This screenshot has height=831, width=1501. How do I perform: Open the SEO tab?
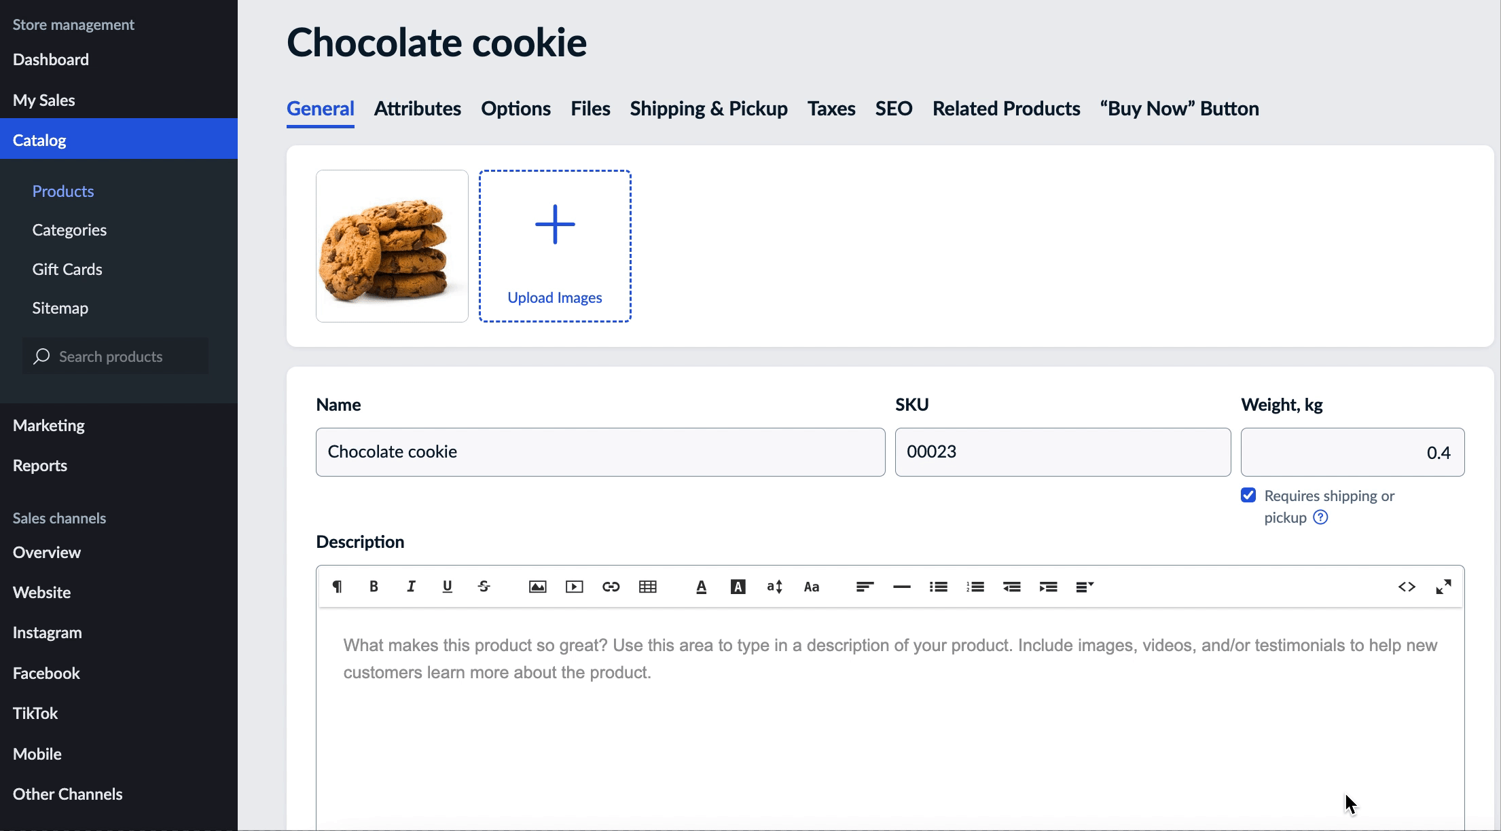(893, 109)
